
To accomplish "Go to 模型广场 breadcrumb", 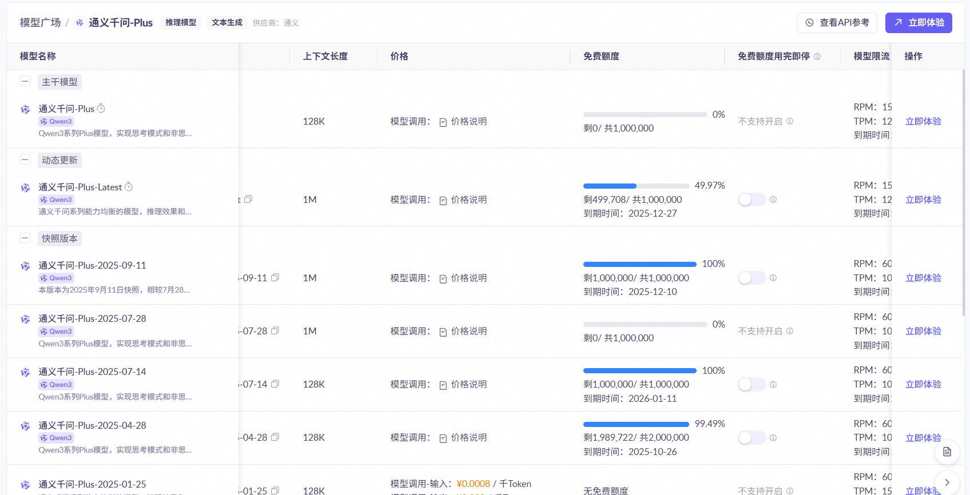I will click(x=40, y=22).
